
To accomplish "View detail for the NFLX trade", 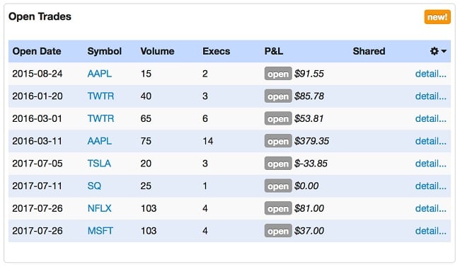I will [x=431, y=208].
